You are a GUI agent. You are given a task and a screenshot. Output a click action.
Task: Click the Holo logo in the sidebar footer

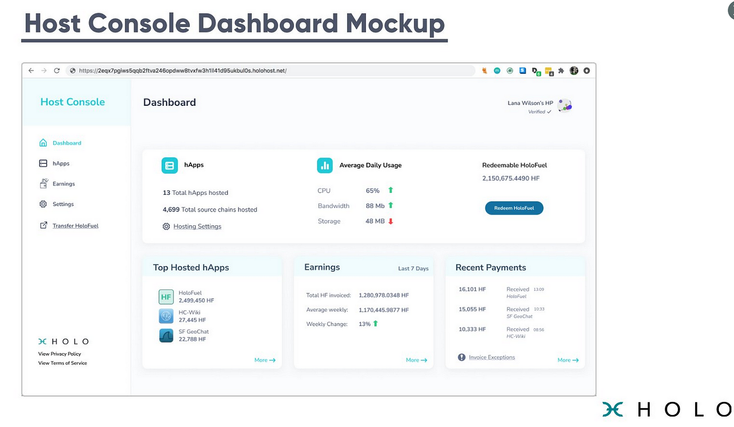coord(63,342)
